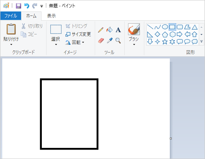The image size is (205, 159).
Task: Paste with the 貼り付け clipboard icon
Action: [x=11, y=29]
